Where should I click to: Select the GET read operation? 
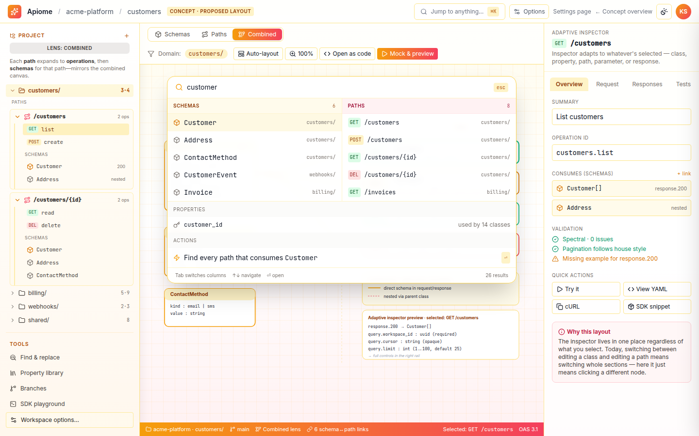pos(76,213)
